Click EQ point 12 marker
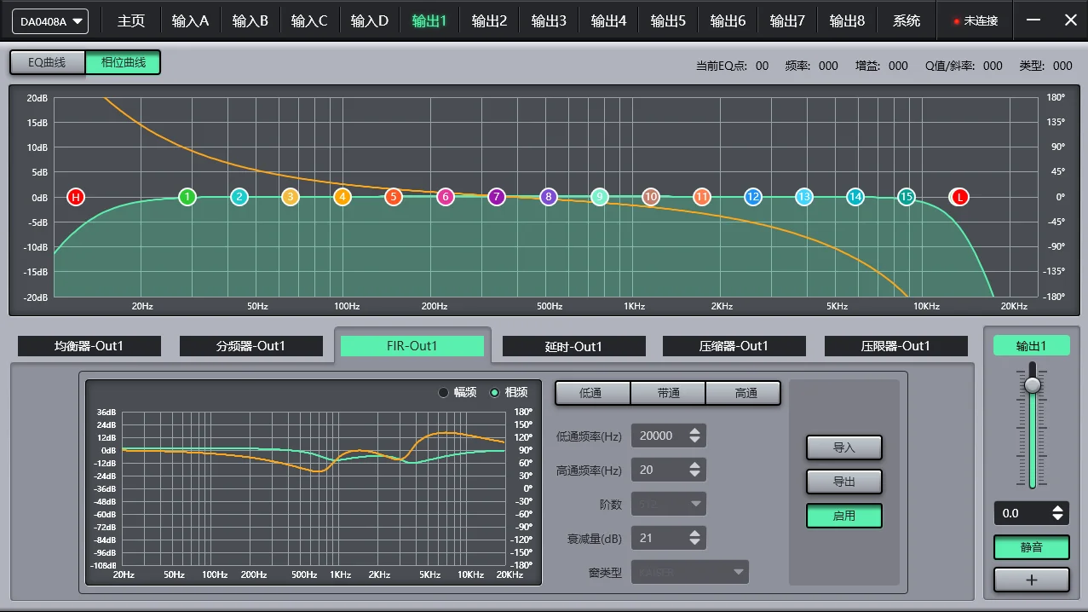The height and width of the screenshot is (612, 1088). (x=752, y=197)
